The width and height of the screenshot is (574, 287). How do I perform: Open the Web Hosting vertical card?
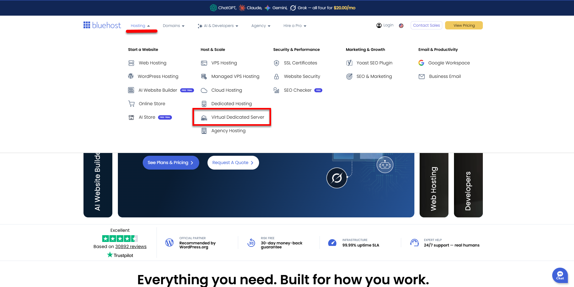tap(434, 185)
